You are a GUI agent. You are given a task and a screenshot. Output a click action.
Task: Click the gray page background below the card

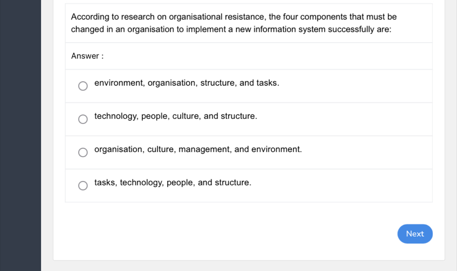(248, 266)
